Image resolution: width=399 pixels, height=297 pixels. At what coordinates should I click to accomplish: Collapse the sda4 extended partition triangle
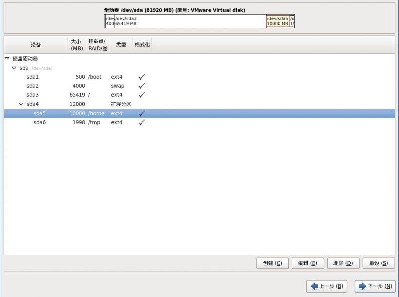pos(21,104)
